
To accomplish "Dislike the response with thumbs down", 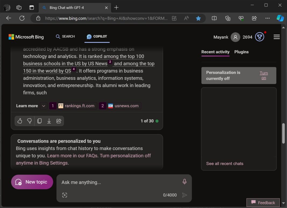I will [29, 121].
